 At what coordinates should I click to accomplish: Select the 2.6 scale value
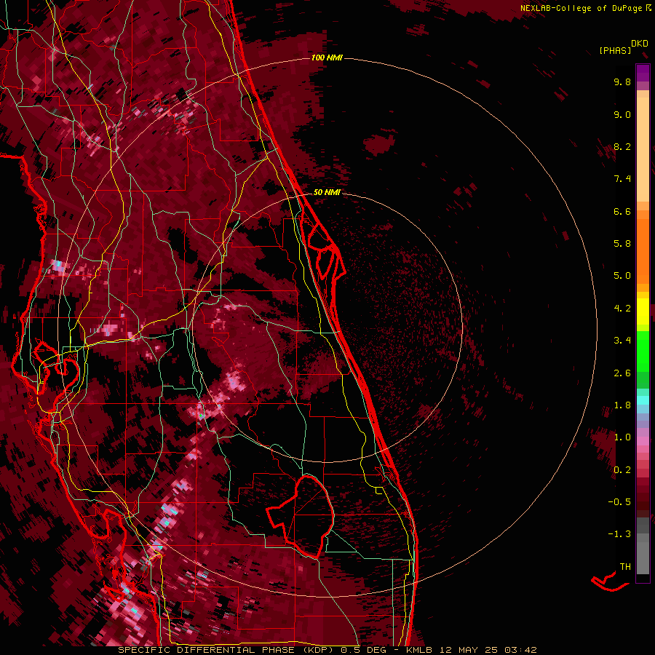[x=622, y=373]
